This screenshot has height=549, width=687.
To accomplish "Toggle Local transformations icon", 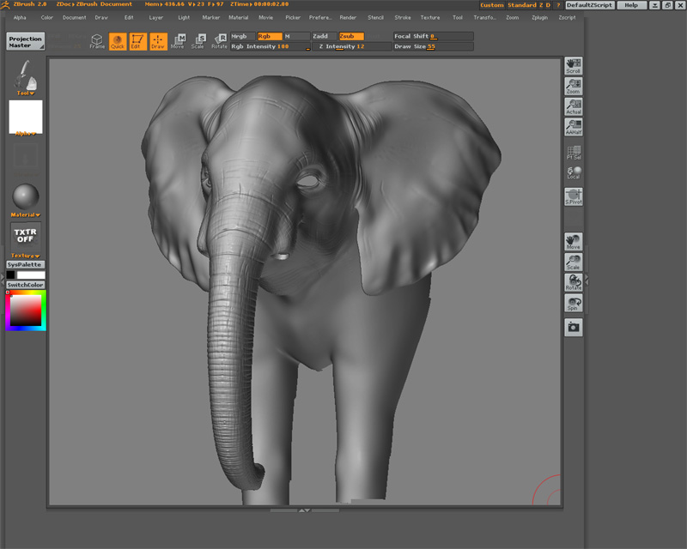I will click(x=574, y=173).
